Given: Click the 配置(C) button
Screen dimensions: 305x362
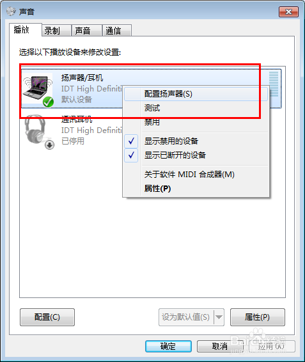Looking at the screenshot, I should (47, 317).
